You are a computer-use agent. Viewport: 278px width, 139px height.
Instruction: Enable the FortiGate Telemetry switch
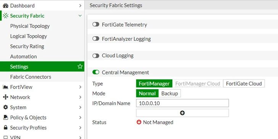coord(96,24)
